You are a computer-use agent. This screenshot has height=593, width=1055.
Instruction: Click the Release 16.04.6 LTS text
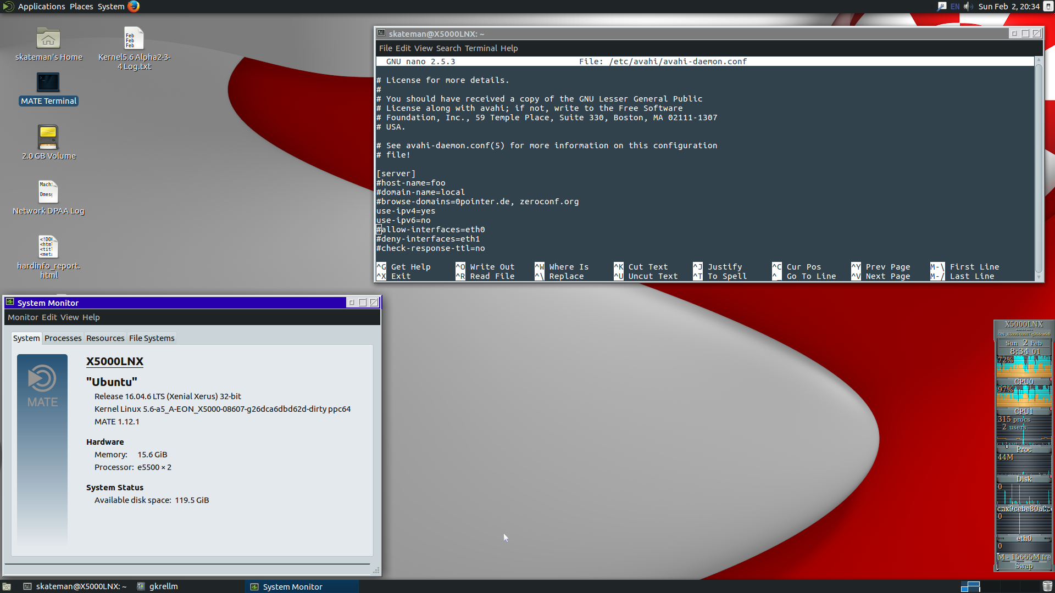168,396
